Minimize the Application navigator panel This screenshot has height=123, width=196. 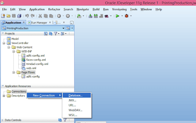pos(72,23)
